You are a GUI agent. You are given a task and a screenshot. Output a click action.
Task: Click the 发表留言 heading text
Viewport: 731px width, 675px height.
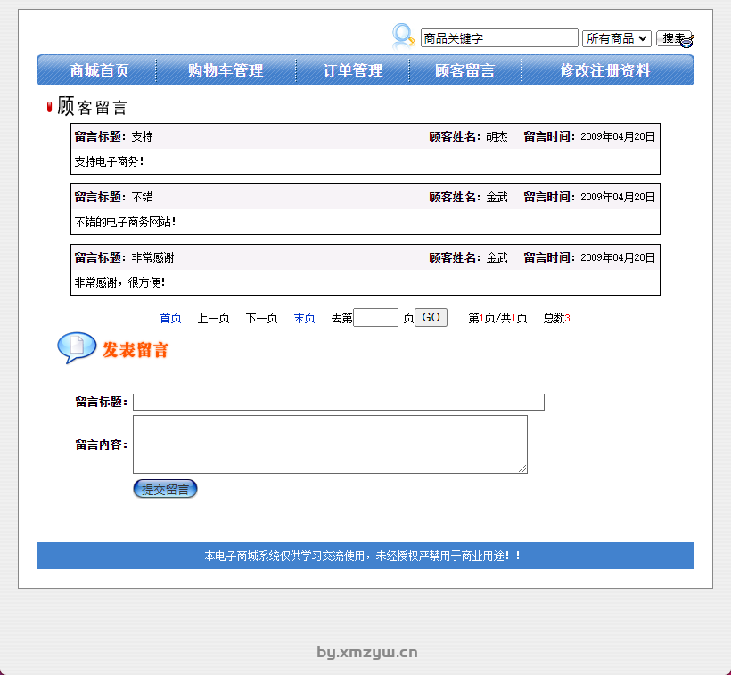point(136,350)
